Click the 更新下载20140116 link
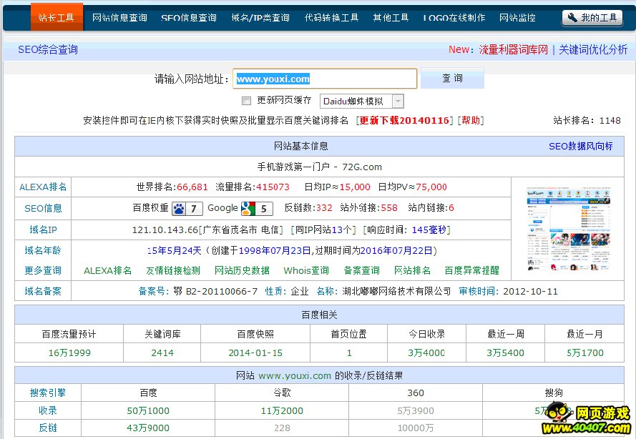This screenshot has height=439, width=636. click(x=404, y=120)
